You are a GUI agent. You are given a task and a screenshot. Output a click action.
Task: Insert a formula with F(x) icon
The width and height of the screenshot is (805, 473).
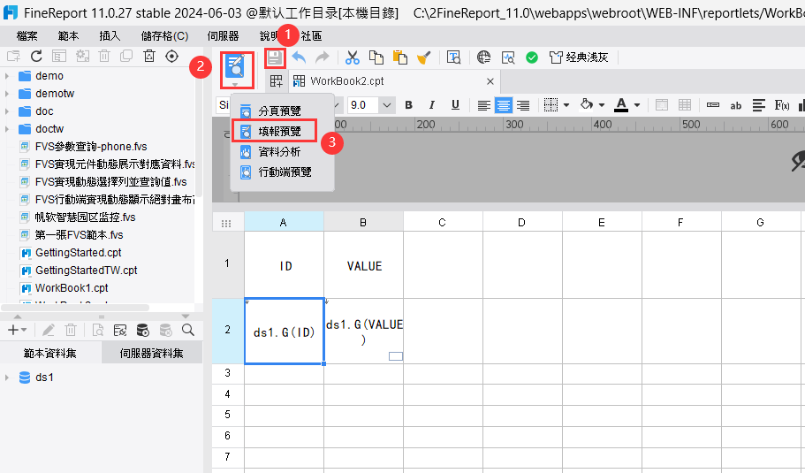pos(782,105)
